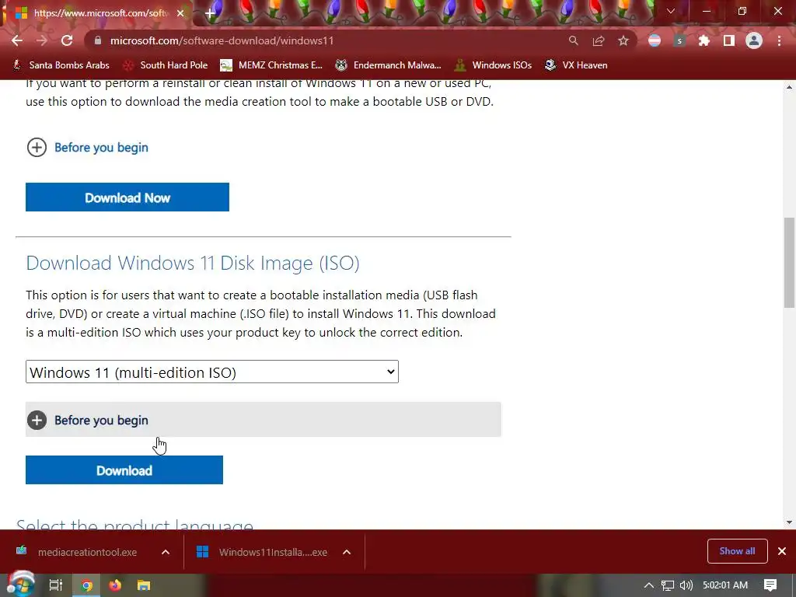796x597 pixels.
Task: Open options chevron for mediacreationtool.exe
Action: [166, 552]
